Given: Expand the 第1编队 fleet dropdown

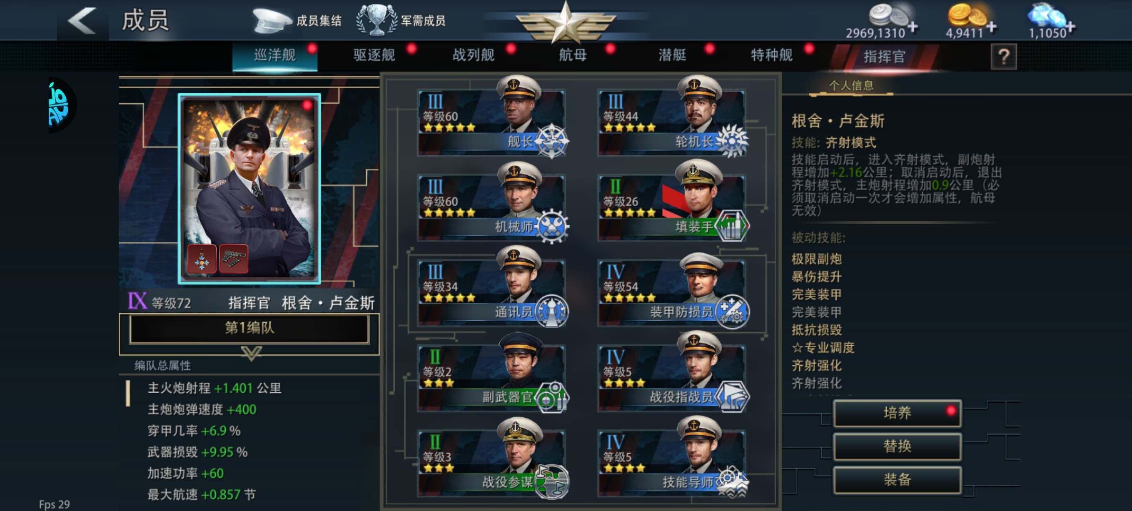Looking at the screenshot, I should click(x=249, y=328).
